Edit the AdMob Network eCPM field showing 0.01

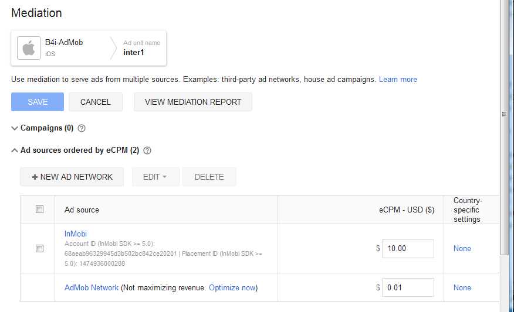(408, 287)
